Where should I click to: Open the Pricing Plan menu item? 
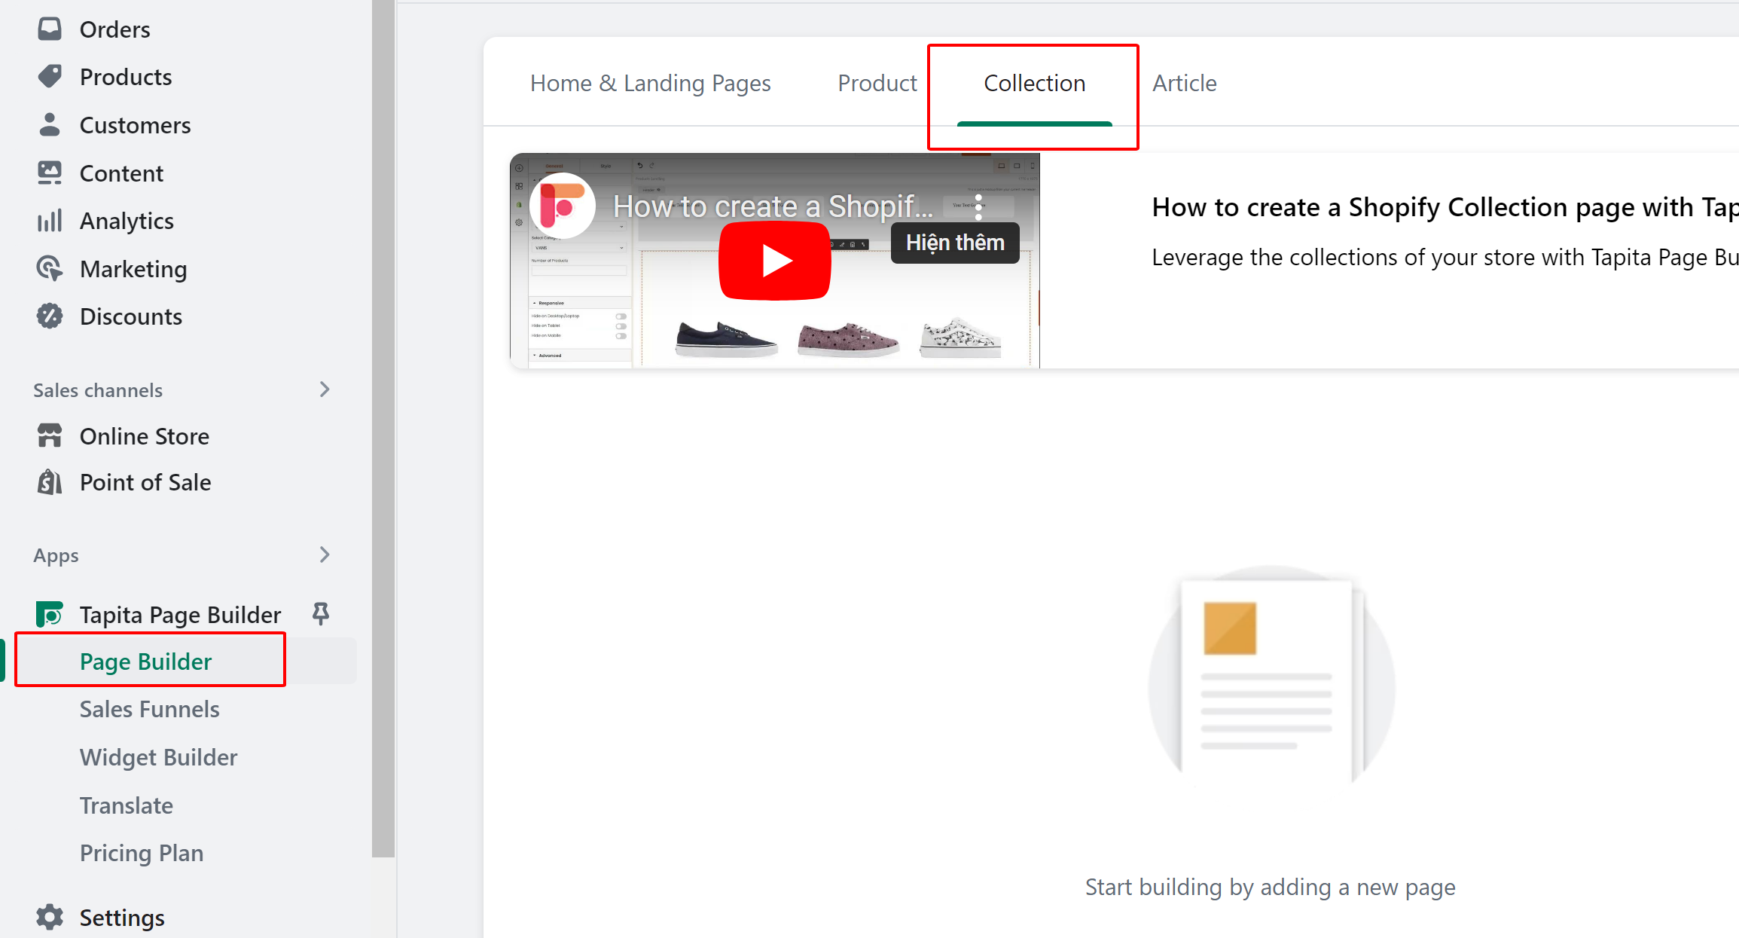pos(142,853)
